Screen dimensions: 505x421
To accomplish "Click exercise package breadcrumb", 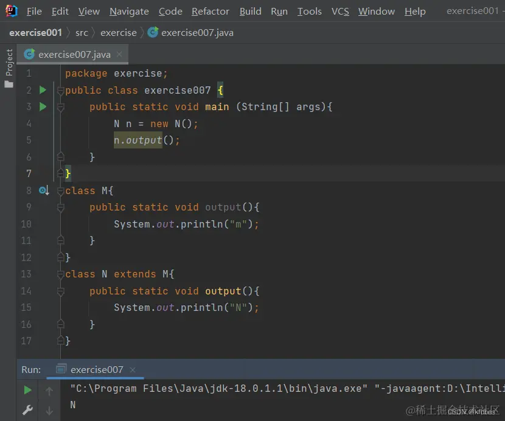I will [119, 32].
